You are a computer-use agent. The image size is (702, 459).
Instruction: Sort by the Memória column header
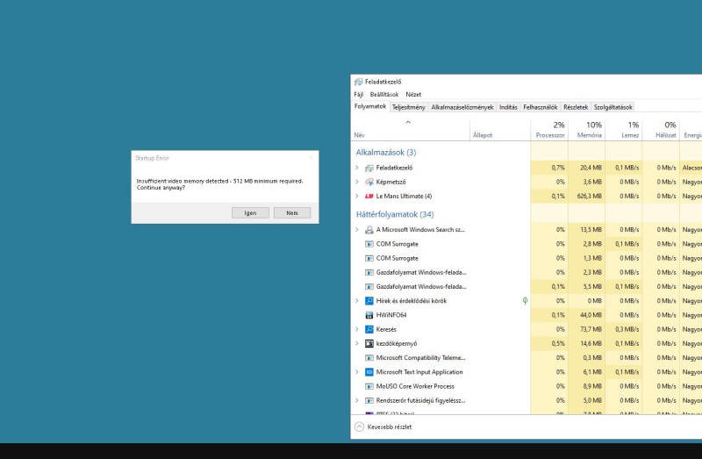[x=586, y=130]
